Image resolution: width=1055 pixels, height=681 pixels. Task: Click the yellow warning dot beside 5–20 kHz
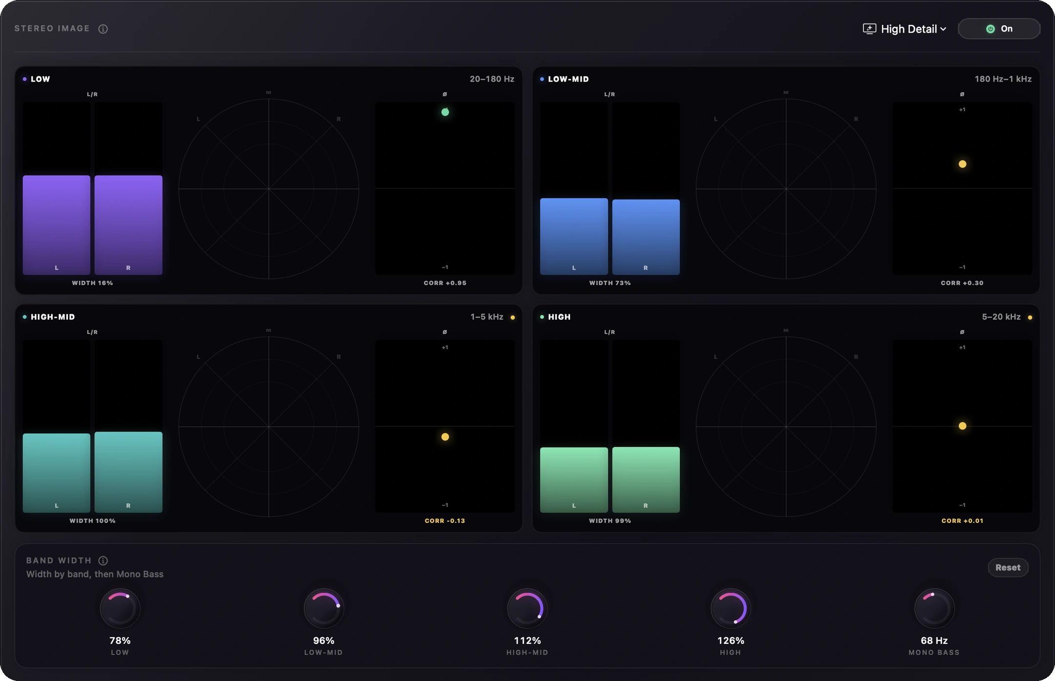1030,317
